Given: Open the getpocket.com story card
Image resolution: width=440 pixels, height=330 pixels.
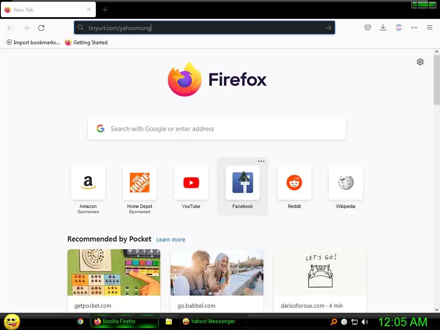Looking at the screenshot, I should click(x=113, y=281).
